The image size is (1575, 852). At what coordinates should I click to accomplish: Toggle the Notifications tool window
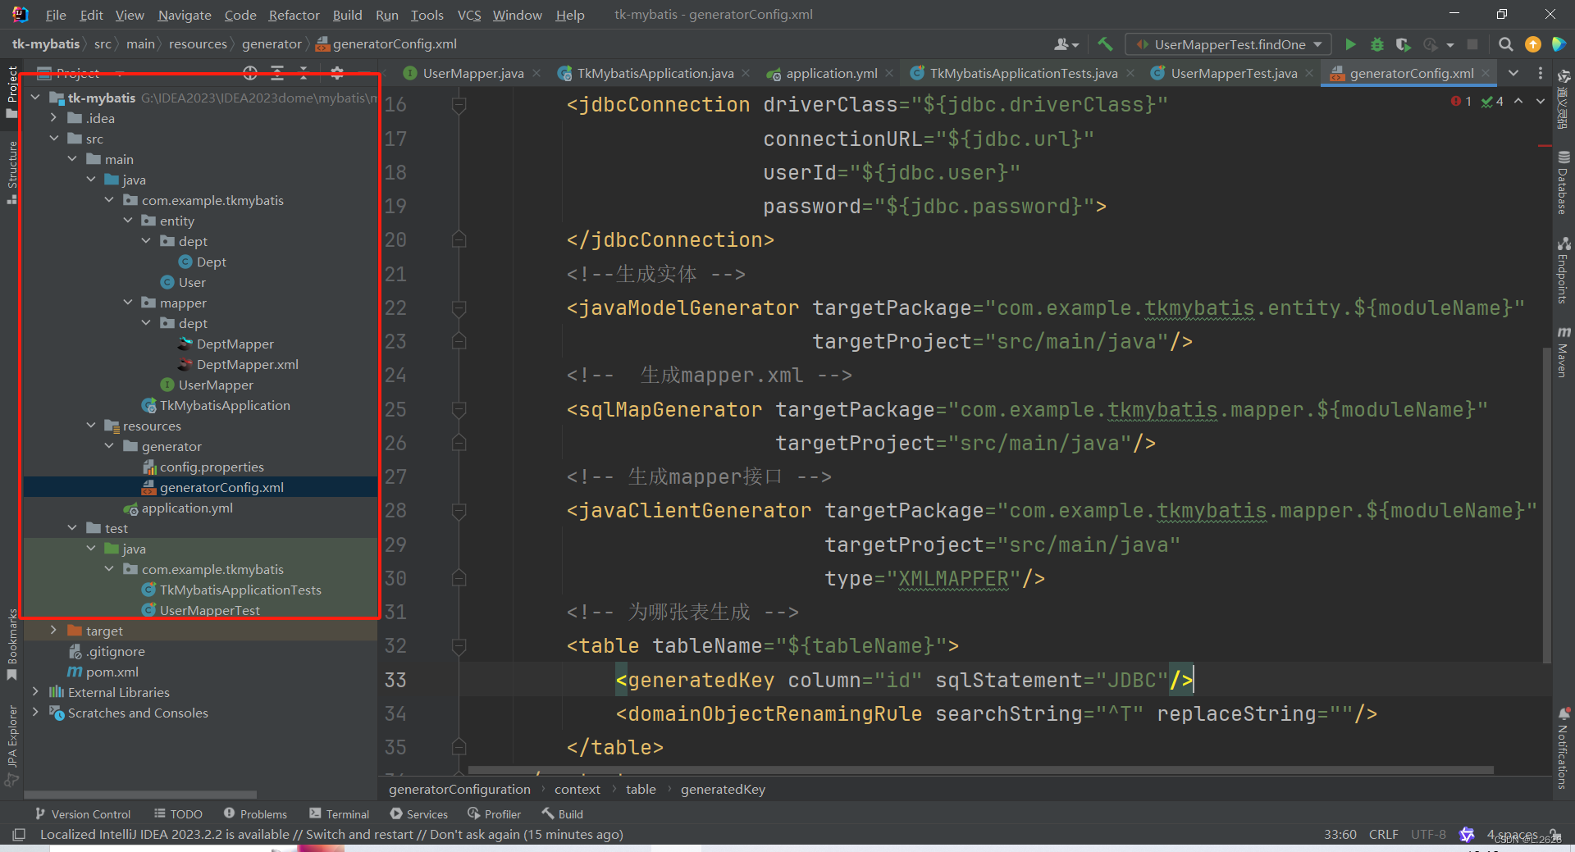pos(1564,748)
